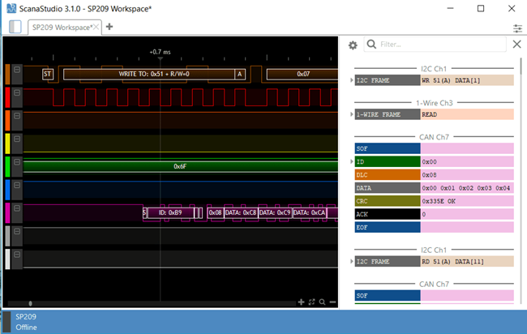
Task: Select the ID: 0xB9 CAN block
Action: [170, 212]
